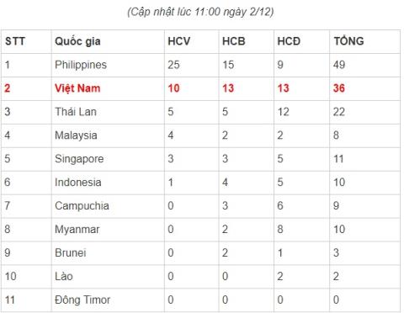Select Việt Nam's total 36
404x313 pixels.
pos(339,88)
